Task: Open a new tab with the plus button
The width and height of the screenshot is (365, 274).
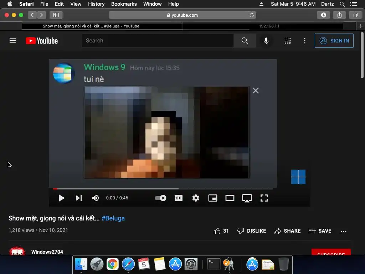Action: (361, 26)
